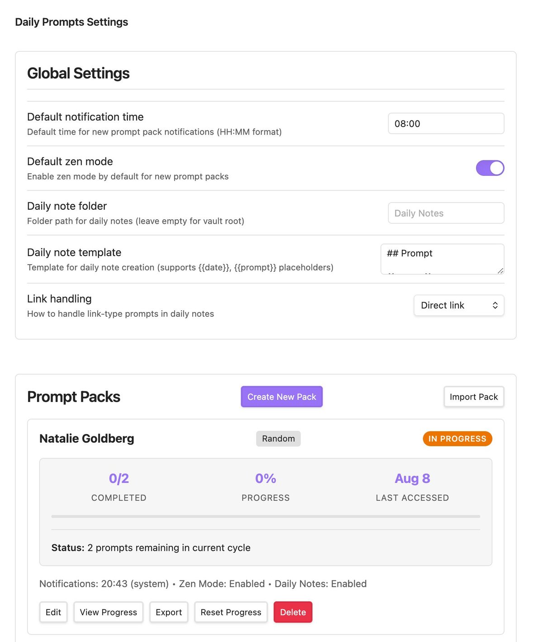Delete the Natalie Goldberg prompt pack
Screen dimensions: 543x642
(x=293, y=612)
